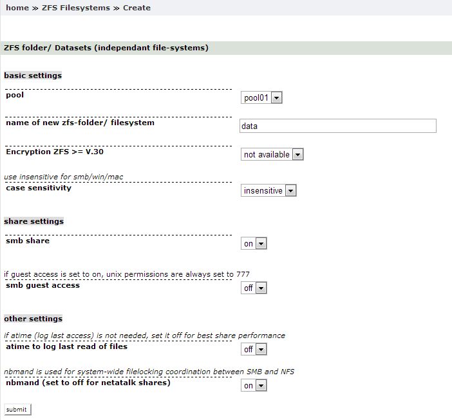
Task: Click the Create breadcrumb item
Action: coord(137,8)
